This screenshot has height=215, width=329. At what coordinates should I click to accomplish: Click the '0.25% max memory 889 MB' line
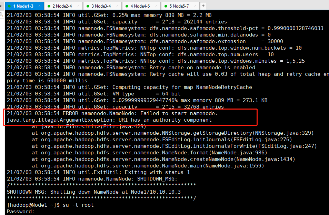tap(109, 15)
